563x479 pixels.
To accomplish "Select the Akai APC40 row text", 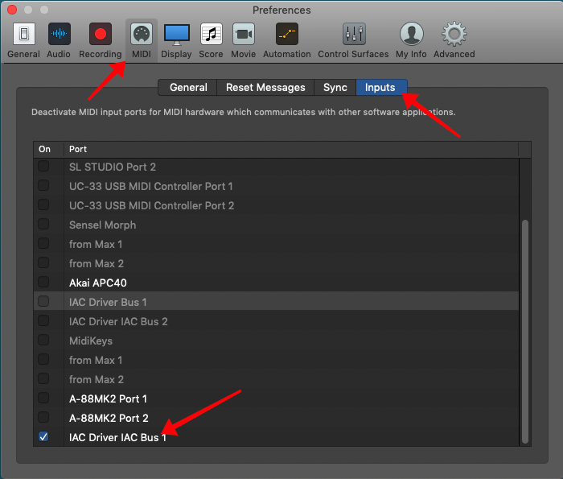I will click(97, 283).
